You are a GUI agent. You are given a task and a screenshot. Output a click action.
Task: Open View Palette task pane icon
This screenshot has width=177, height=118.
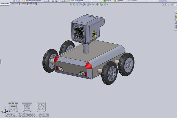[x=176, y=23]
